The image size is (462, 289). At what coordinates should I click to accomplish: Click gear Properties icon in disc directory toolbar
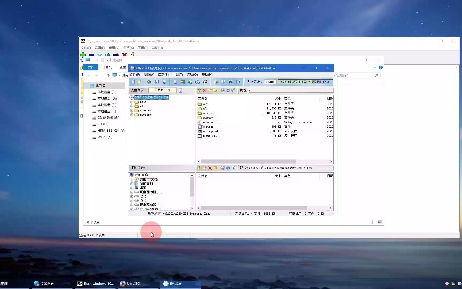(x=228, y=90)
